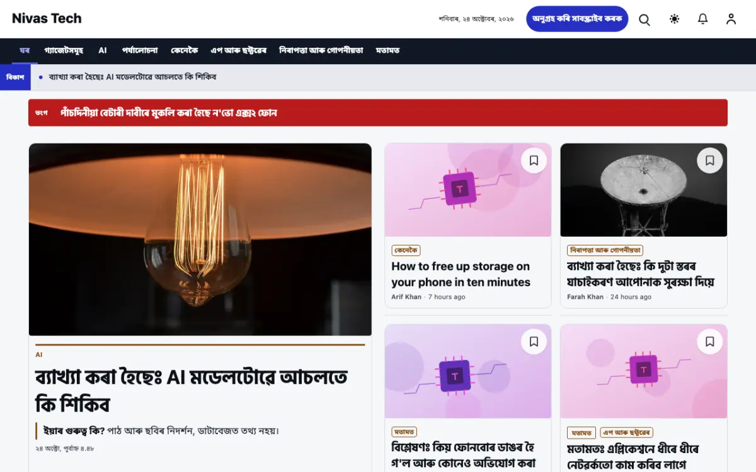Open the পৰ্যালোচনা nav item

pyautogui.click(x=140, y=50)
